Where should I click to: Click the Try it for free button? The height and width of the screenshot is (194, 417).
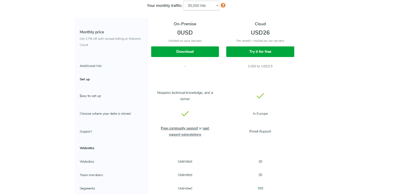coord(260,51)
